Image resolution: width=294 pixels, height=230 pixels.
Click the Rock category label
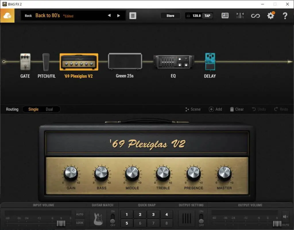coord(28,16)
